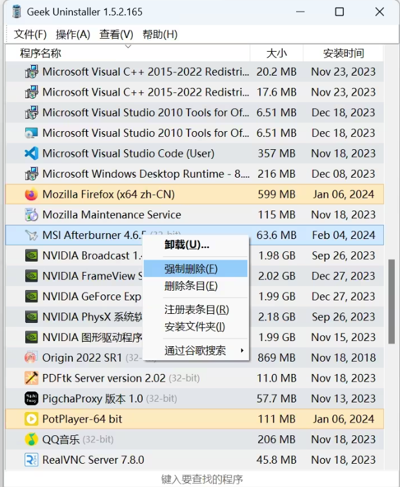Click the Nov 18, 2018 date cell
This screenshot has width=400, height=487.
click(x=343, y=358)
